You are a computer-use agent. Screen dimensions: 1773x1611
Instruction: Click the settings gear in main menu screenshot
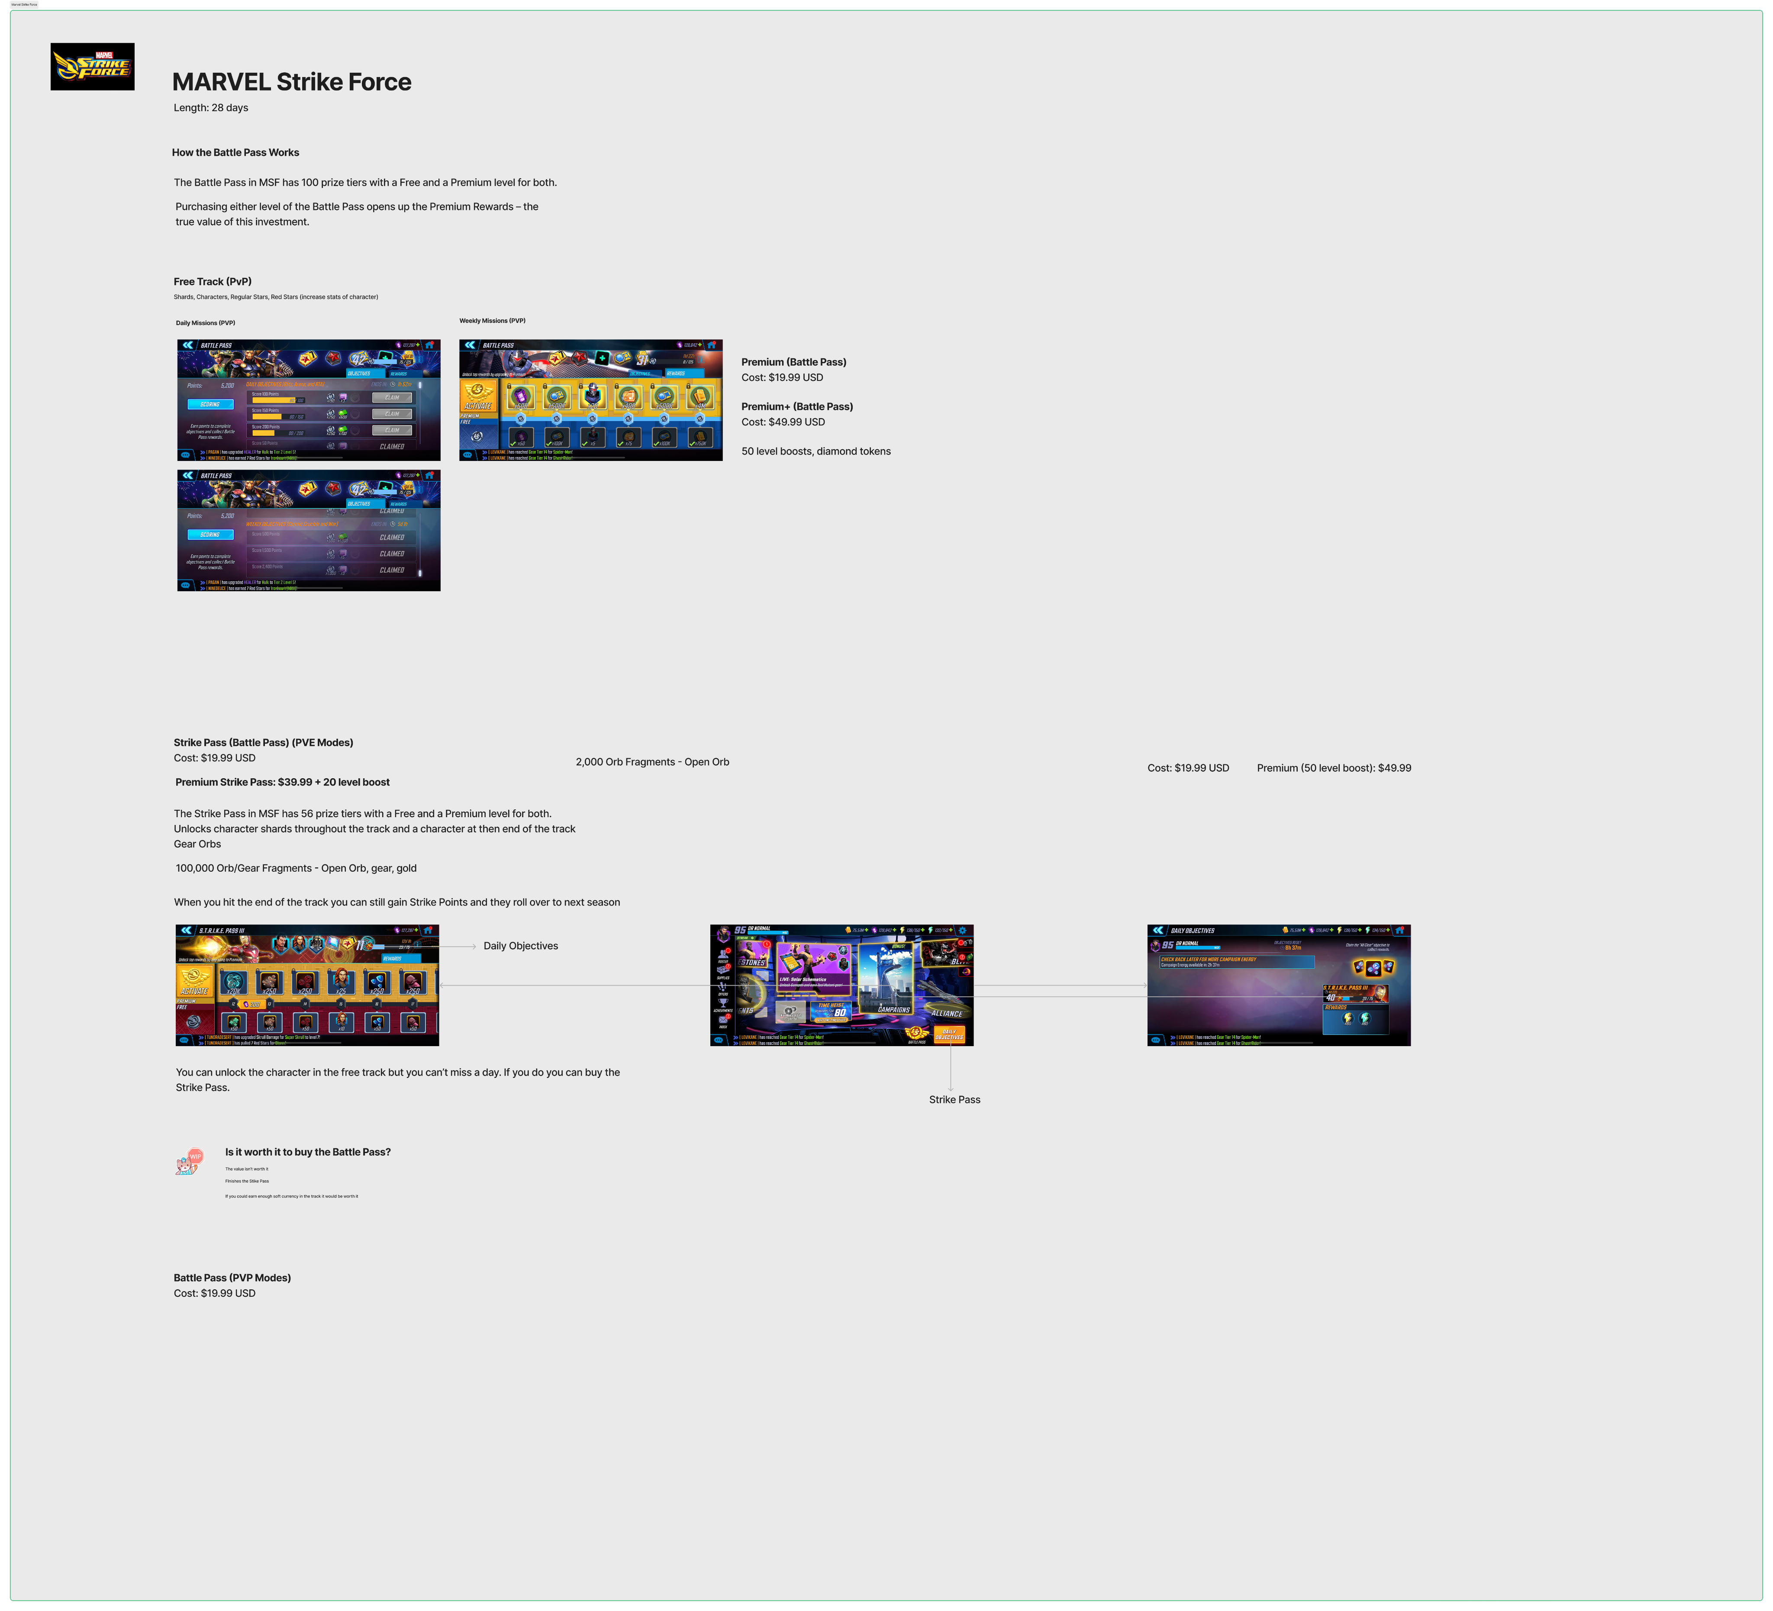(x=962, y=930)
